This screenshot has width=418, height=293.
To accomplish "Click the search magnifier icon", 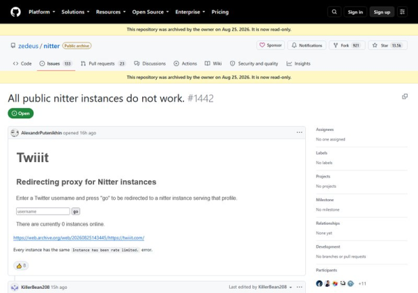I will [334, 12].
